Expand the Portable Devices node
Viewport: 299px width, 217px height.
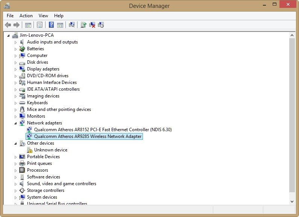coord(15,157)
